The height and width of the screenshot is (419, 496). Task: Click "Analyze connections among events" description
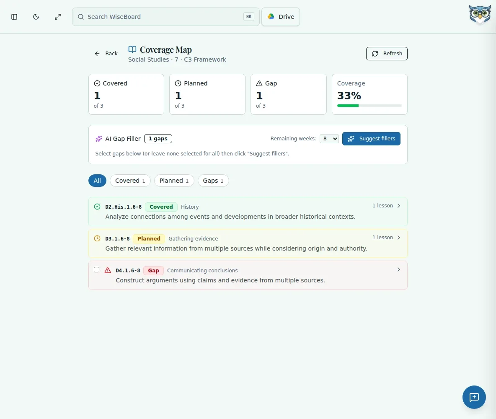pyautogui.click(x=230, y=217)
